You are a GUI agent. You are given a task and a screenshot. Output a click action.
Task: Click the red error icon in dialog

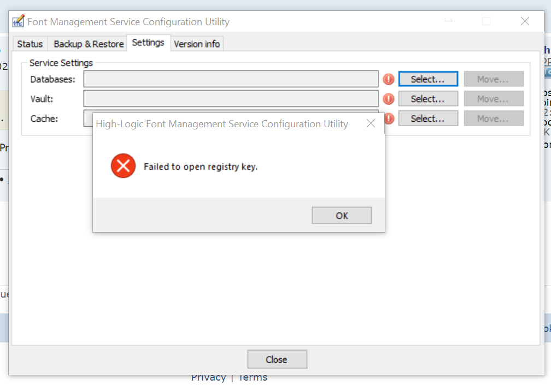point(124,165)
